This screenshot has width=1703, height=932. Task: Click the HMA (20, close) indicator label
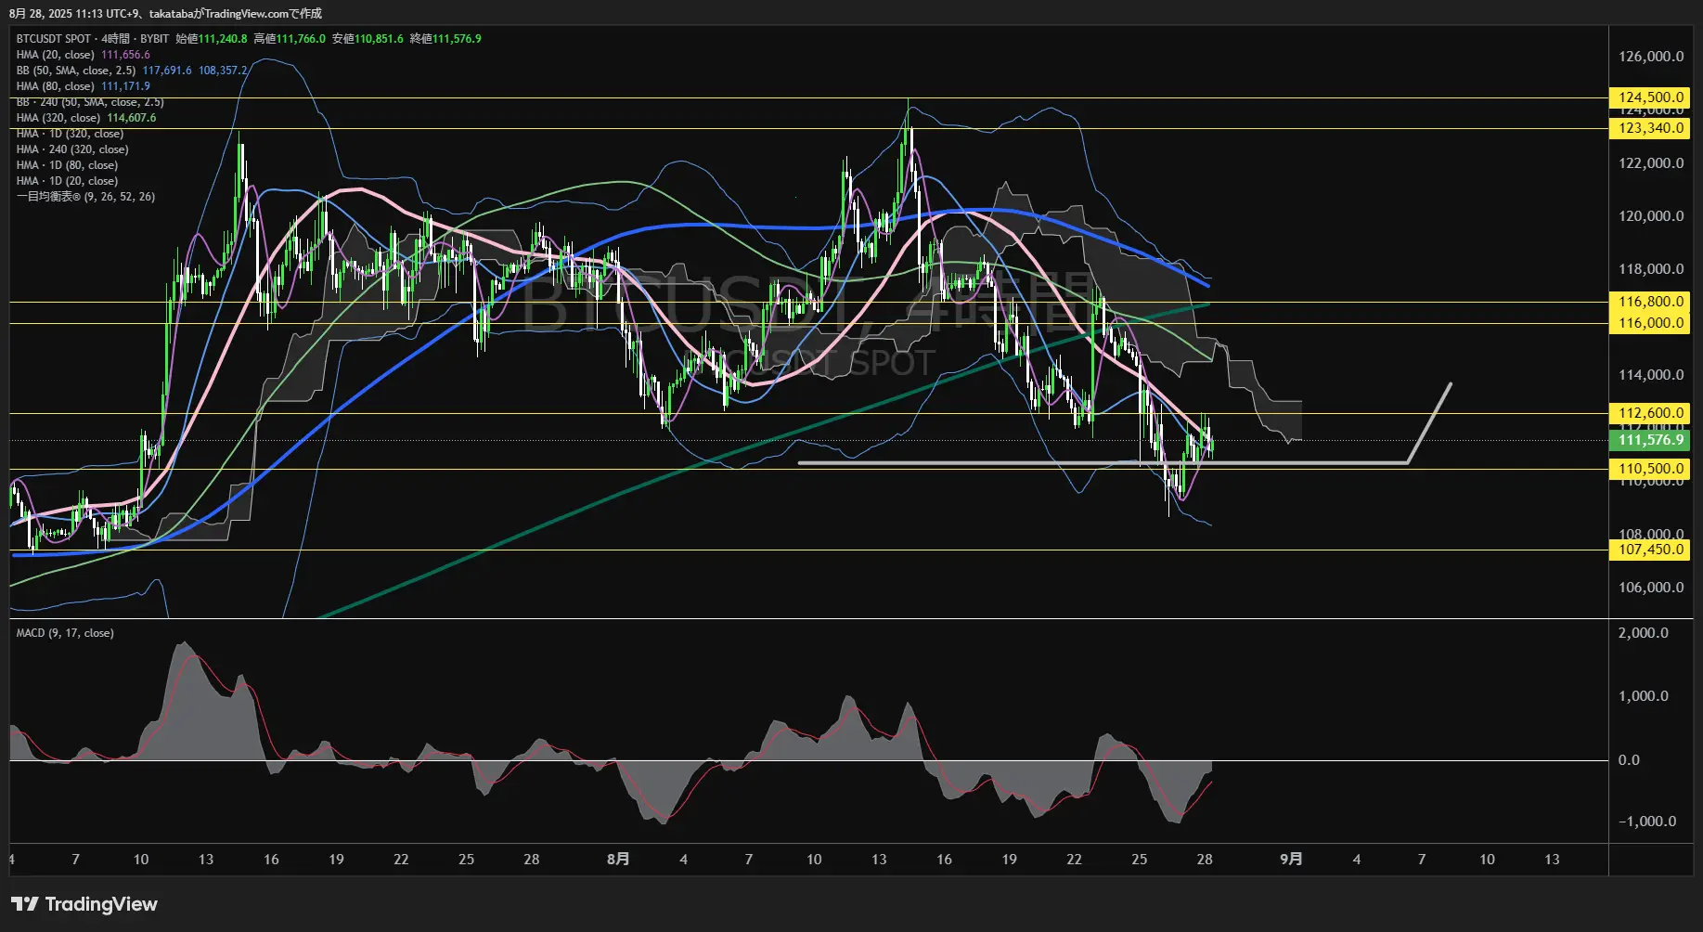coord(55,55)
